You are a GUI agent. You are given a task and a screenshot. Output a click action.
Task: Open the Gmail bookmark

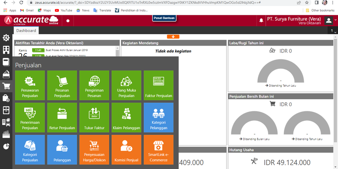pyautogui.click(x=27, y=10)
